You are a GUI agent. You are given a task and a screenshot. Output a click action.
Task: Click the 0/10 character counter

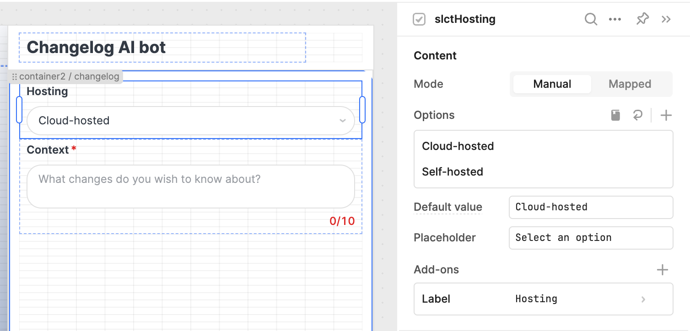(342, 221)
